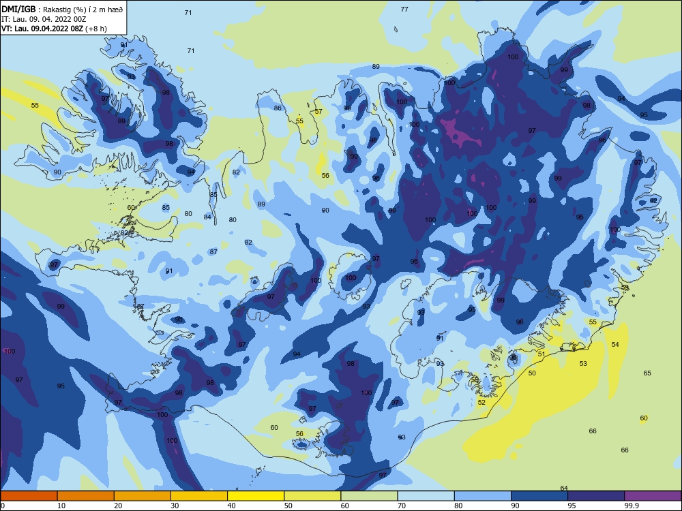
Task: Click the humidity value '77' on the map
Action: (404, 9)
